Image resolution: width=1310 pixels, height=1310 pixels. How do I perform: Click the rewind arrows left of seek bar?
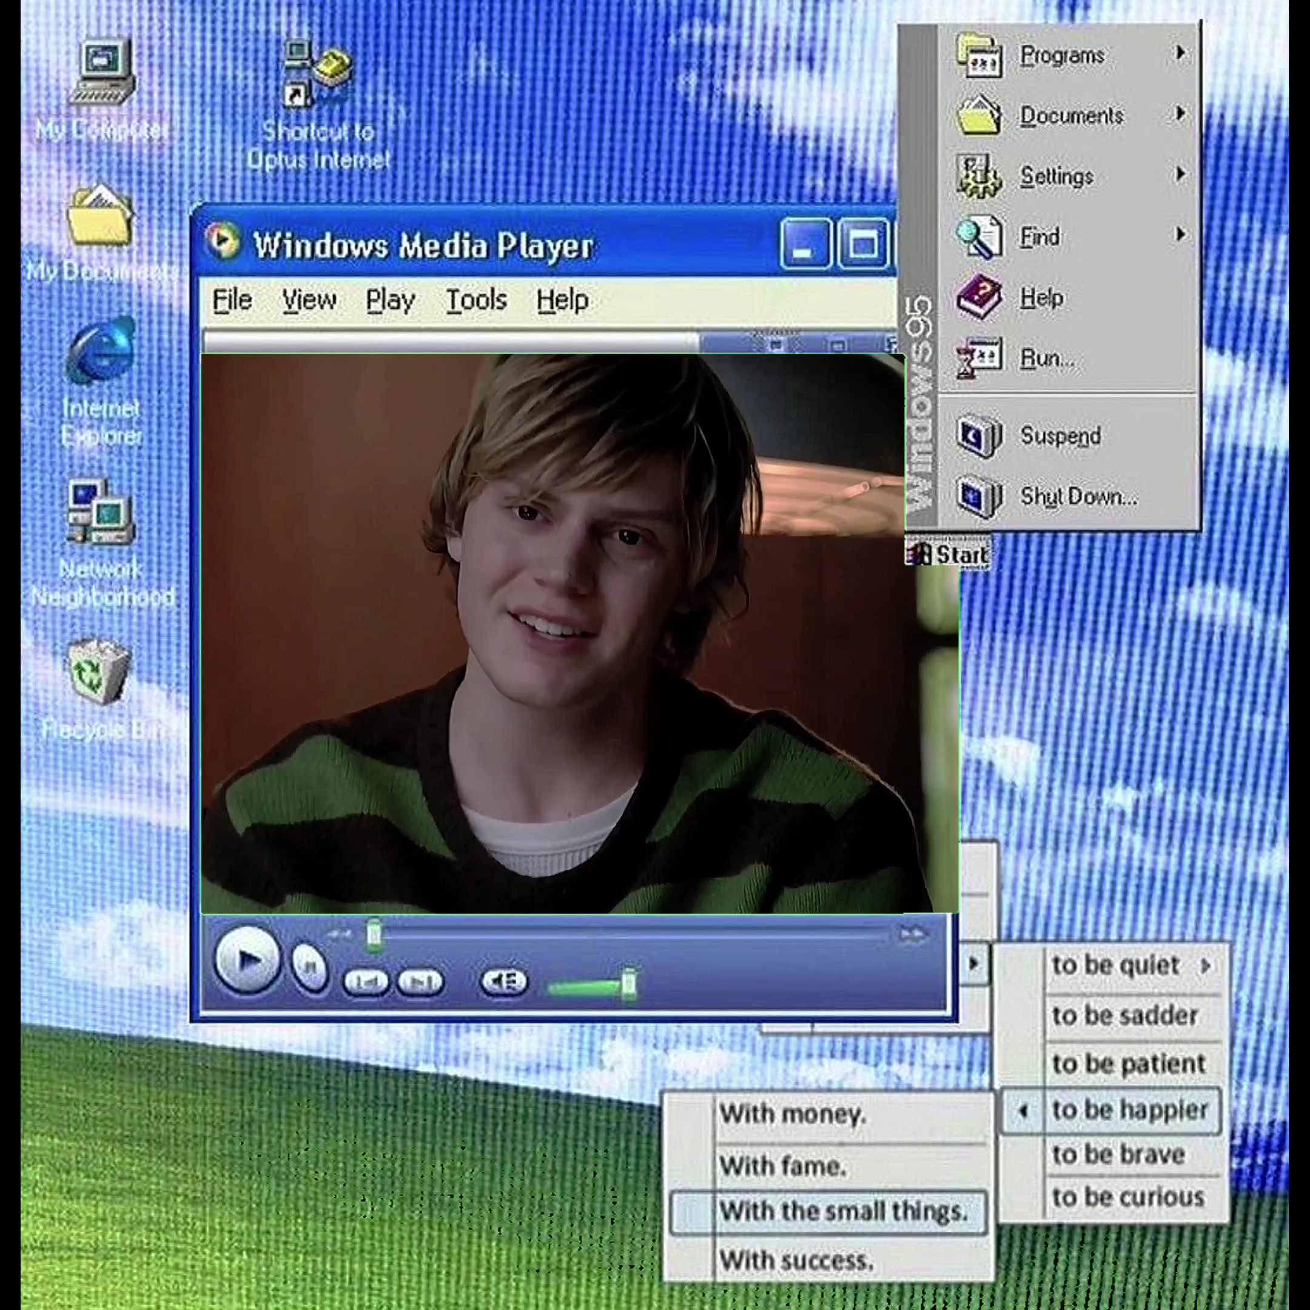click(x=339, y=935)
